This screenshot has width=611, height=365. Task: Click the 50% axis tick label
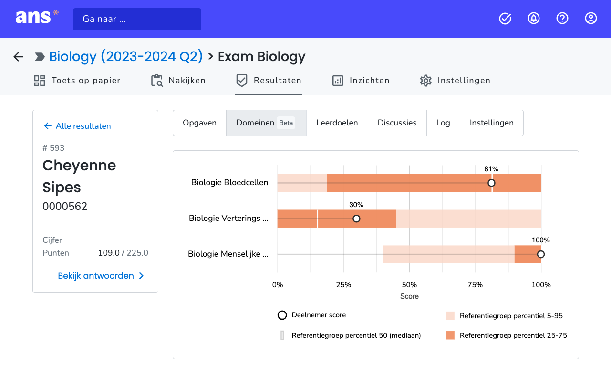click(x=409, y=285)
